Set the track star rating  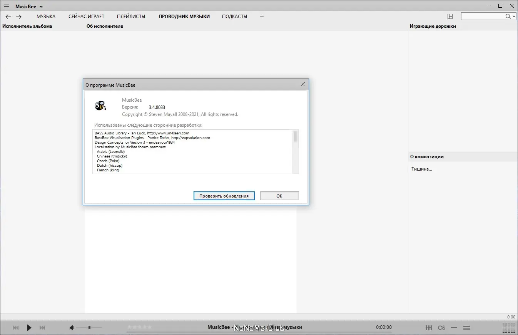coord(140,327)
